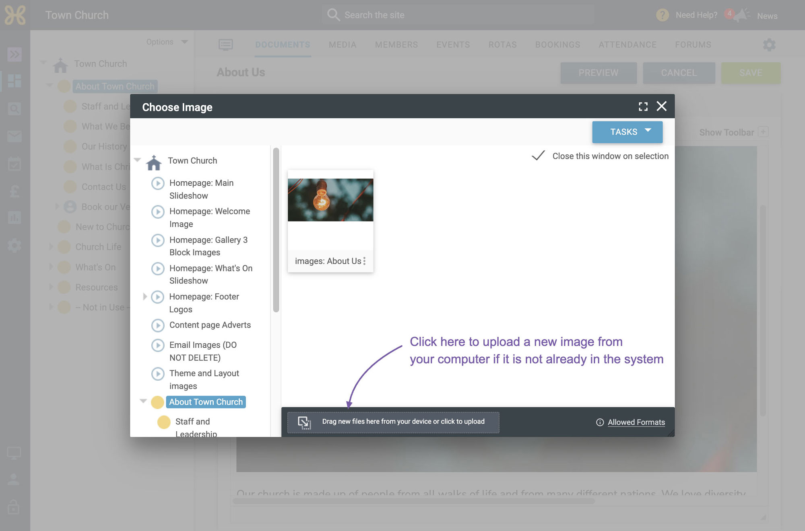
Task: Expand the Choose Image dialog to fullscreen
Action: (x=643, y=107)
